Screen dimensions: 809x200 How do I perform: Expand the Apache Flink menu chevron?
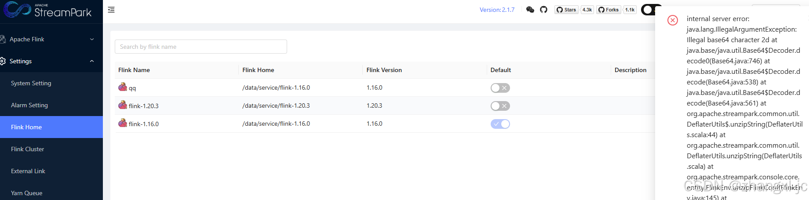pyautogui.click(x=92, y=39)
